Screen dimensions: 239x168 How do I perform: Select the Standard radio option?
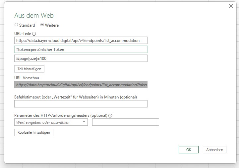pyautogui.click(x=17, y=25)
